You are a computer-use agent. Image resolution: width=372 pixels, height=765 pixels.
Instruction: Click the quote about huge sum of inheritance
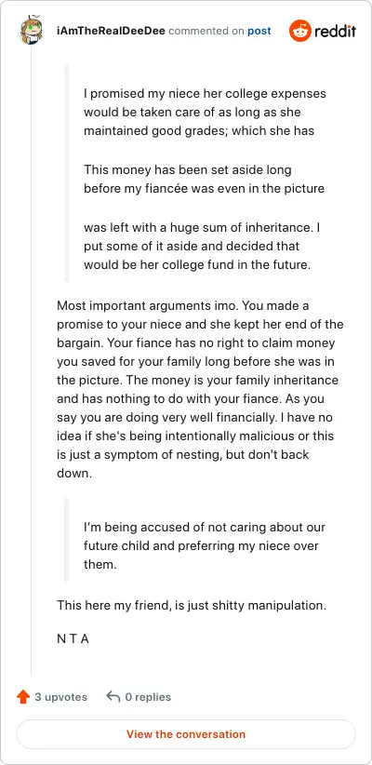click(202, 247)
